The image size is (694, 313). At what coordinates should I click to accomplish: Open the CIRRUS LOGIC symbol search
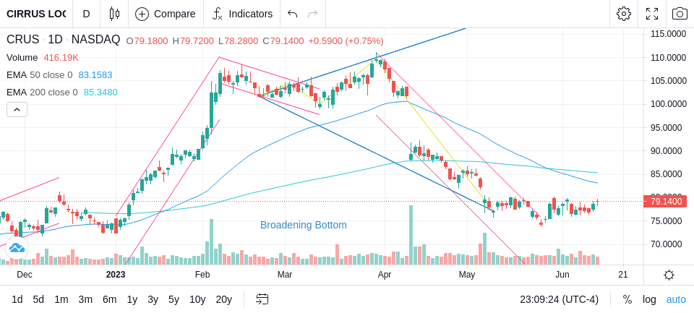[36, 14]
